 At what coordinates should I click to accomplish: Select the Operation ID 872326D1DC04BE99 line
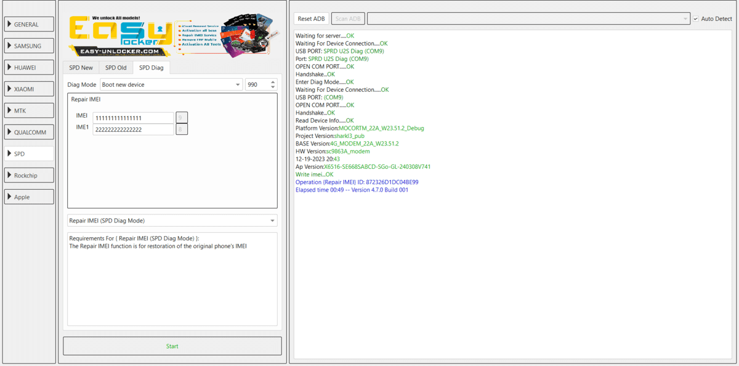357,182
